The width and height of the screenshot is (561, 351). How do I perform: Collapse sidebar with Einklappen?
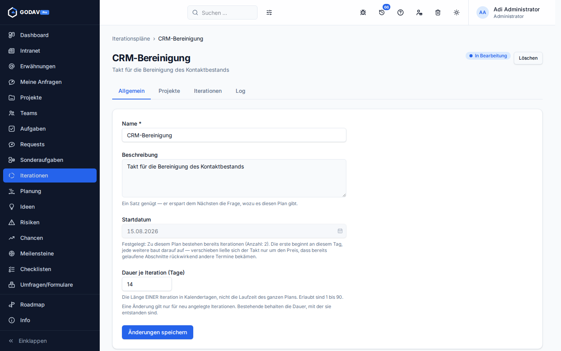click(x=50, y=341)
